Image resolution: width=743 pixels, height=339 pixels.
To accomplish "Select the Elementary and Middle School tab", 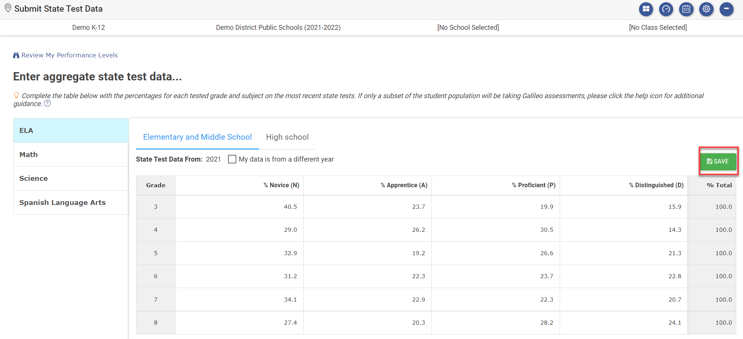I will tap(197, 137).
